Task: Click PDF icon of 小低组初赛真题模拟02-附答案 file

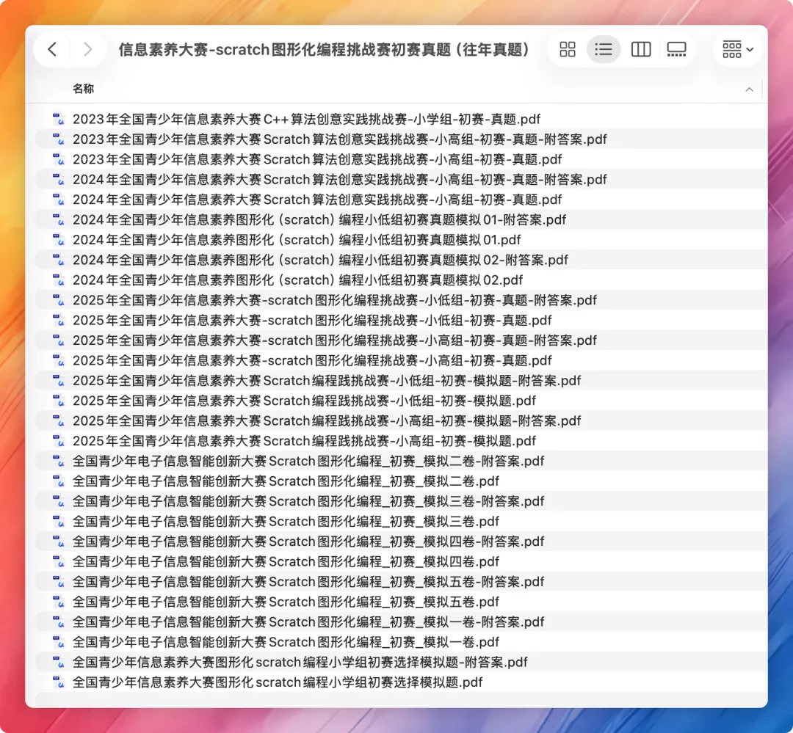Action: [59, 260]
